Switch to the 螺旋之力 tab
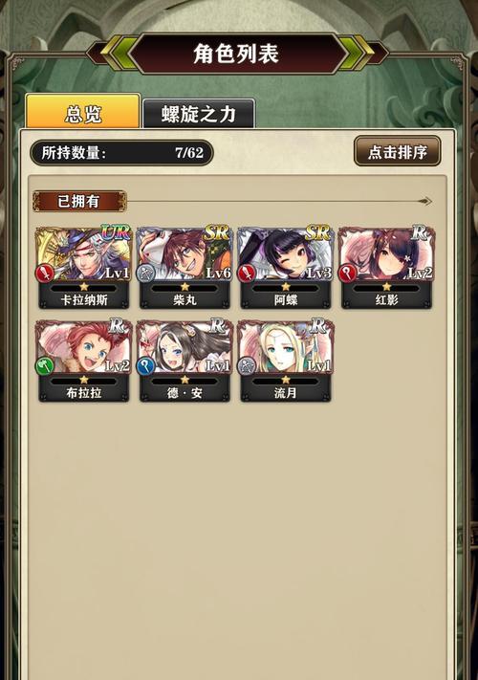478x680 pixels. [x=199, y=114]
